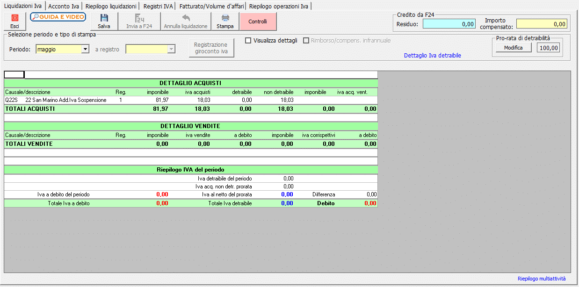Image resolution: width=579 pixels, height=287 pixels.
Task: Click the Iva acq. non detr. prorata label
Action: [x=224, y=187]
